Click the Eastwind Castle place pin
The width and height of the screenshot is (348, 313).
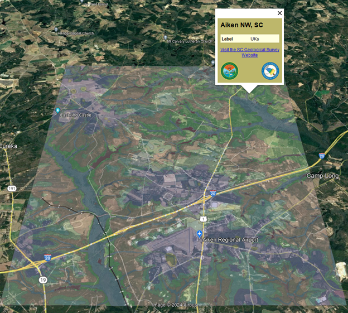[57, 111]
